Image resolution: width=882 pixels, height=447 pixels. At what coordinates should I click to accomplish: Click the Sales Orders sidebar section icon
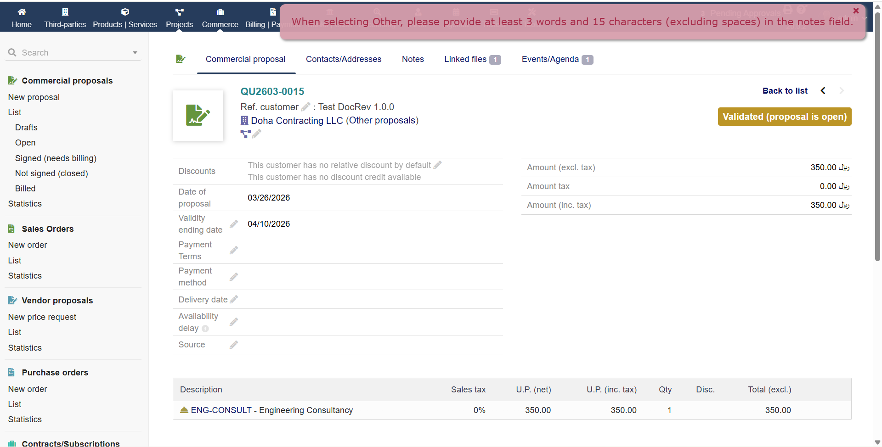11,229
